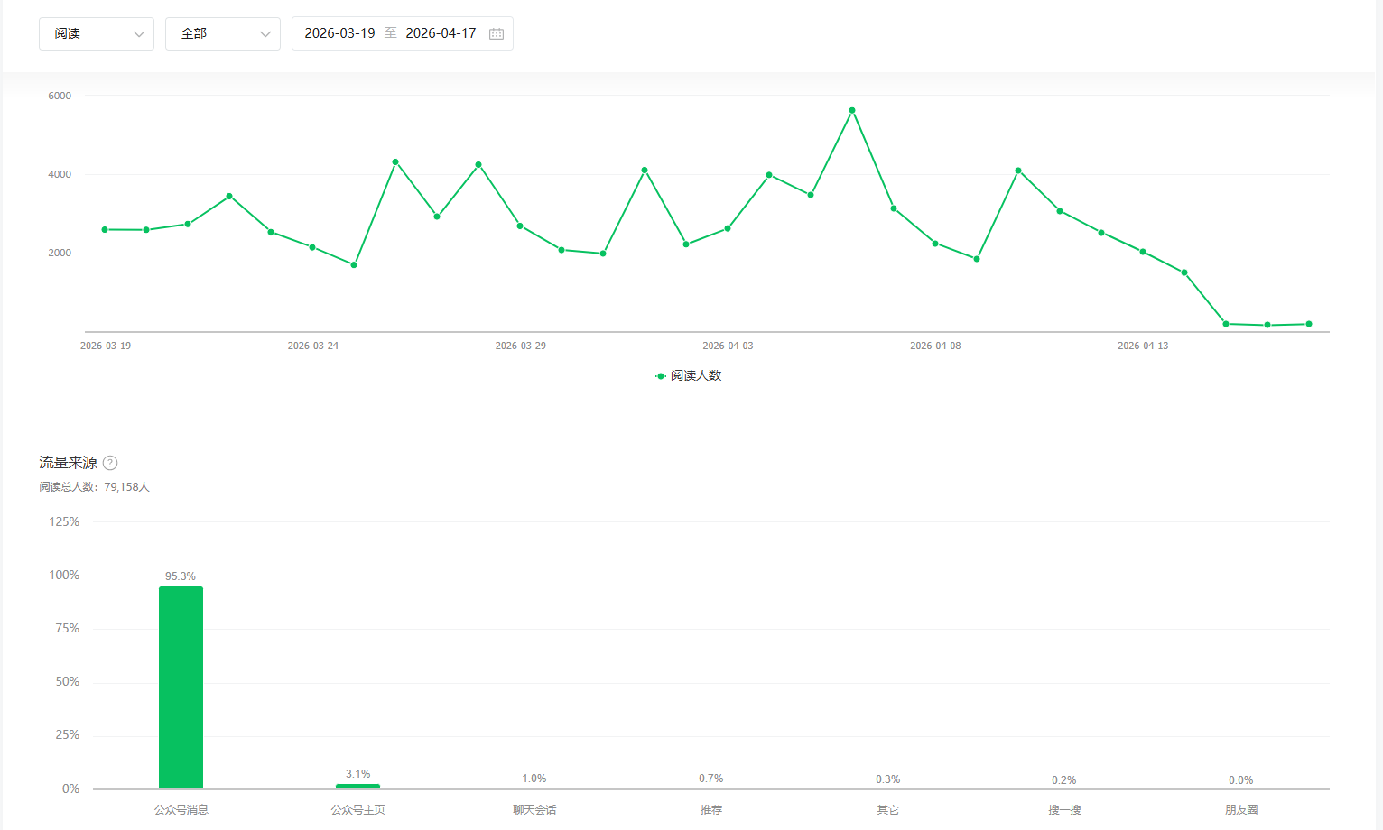
Task: Click the 公众号主页 3.1% bar
Action: tap(357, 786)
